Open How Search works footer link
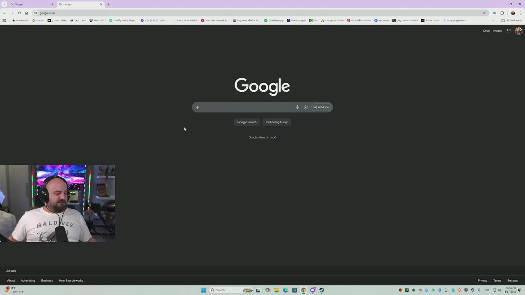Image resolution: width=525 pixels, height=295 pixels. tap(71, 281)
